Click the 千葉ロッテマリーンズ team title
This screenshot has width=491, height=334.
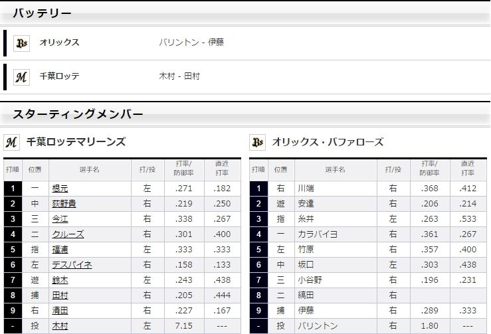(76, 142)
